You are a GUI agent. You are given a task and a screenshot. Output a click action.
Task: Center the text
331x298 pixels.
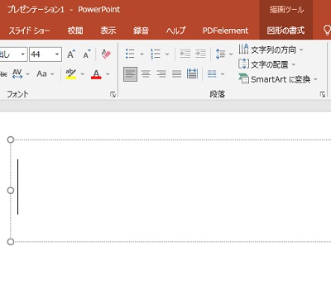coord(146,74)
